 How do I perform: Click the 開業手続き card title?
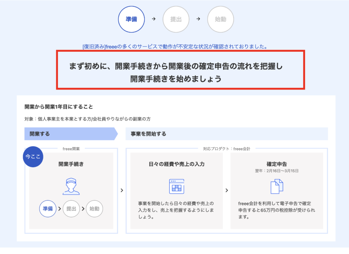(x=71, y=164)
